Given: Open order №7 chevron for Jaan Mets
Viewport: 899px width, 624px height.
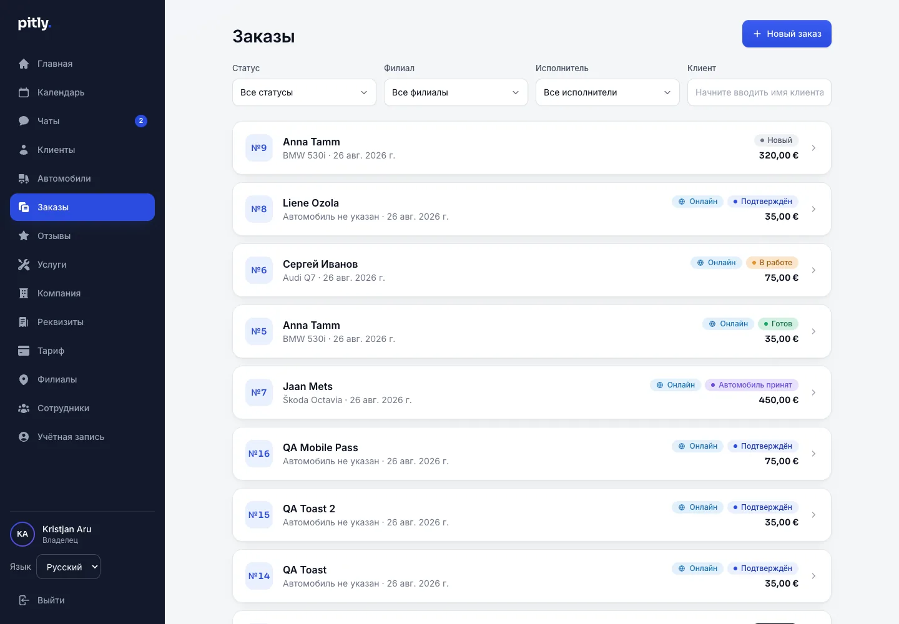Looking at the screenshot, I should click(813, 392).
